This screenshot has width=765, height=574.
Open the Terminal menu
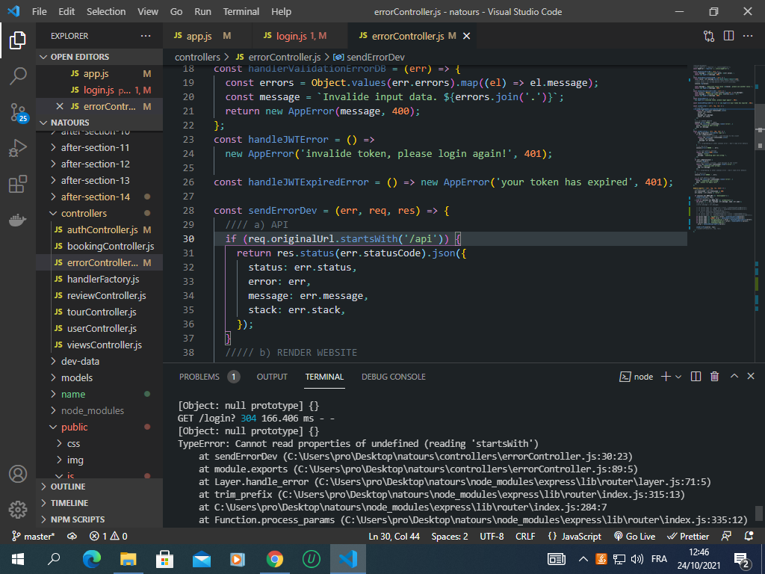tap(241, 11)
